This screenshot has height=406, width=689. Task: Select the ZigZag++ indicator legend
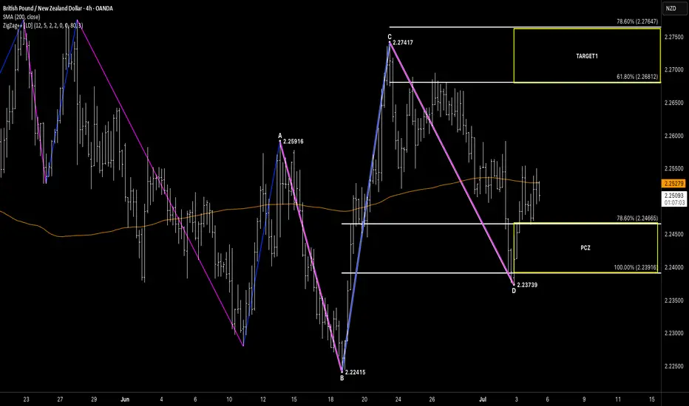point(43,25)
